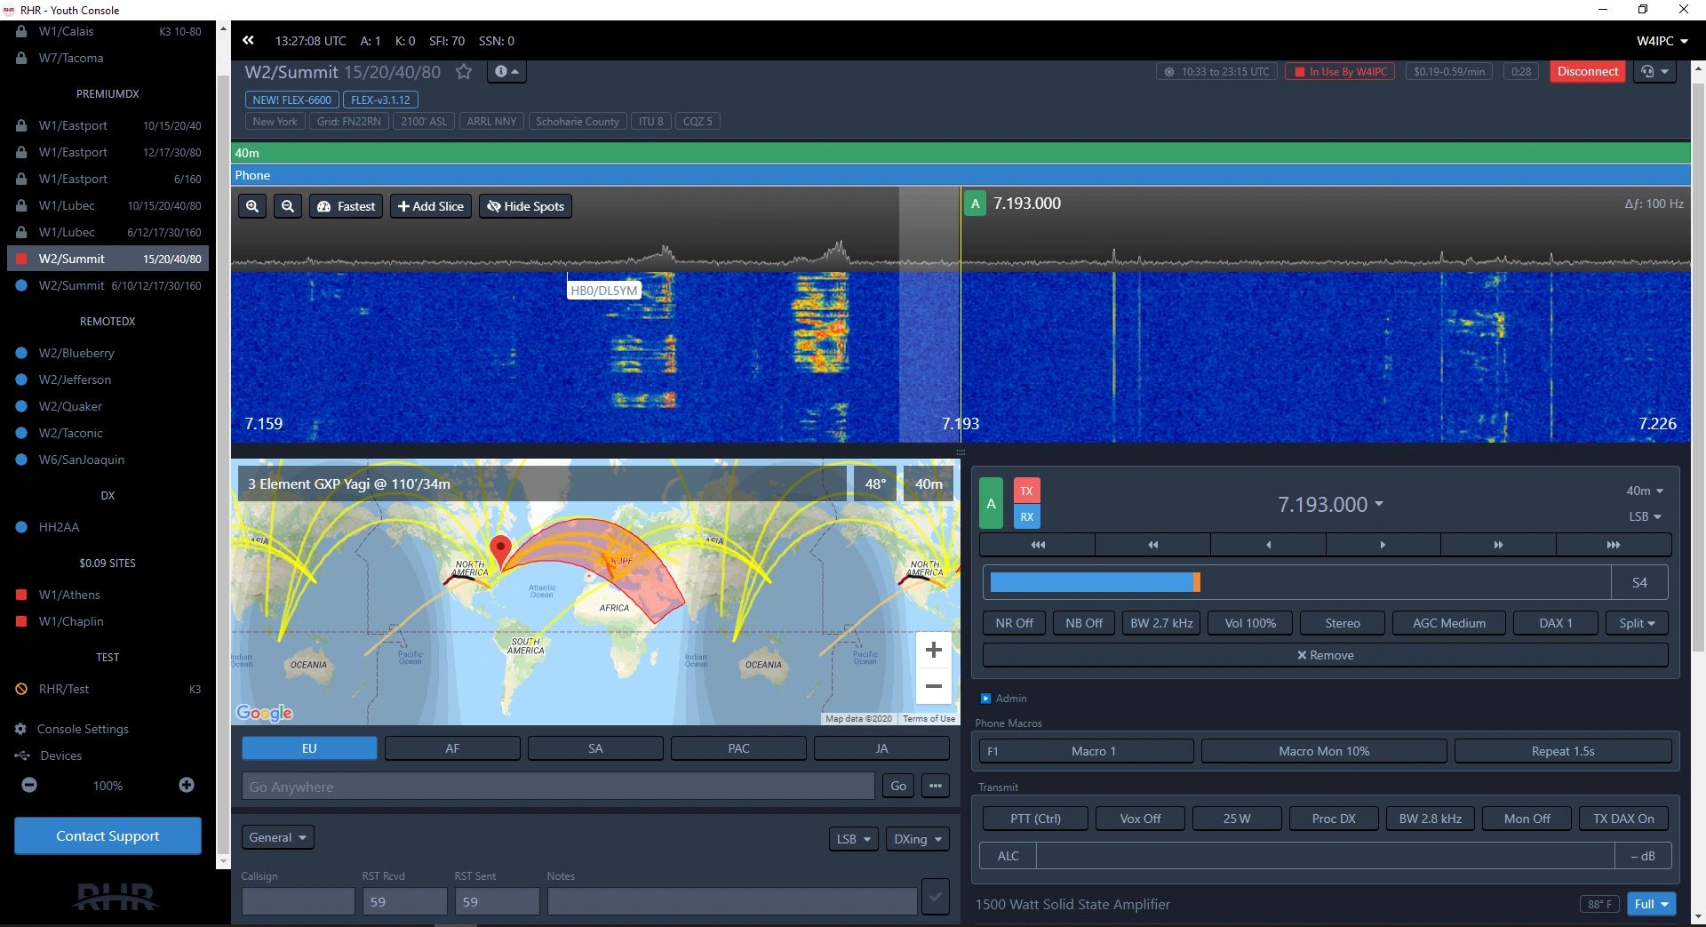Favorite W2/Summit with the star icon
1706x927 pixels.
click(464, 72)
